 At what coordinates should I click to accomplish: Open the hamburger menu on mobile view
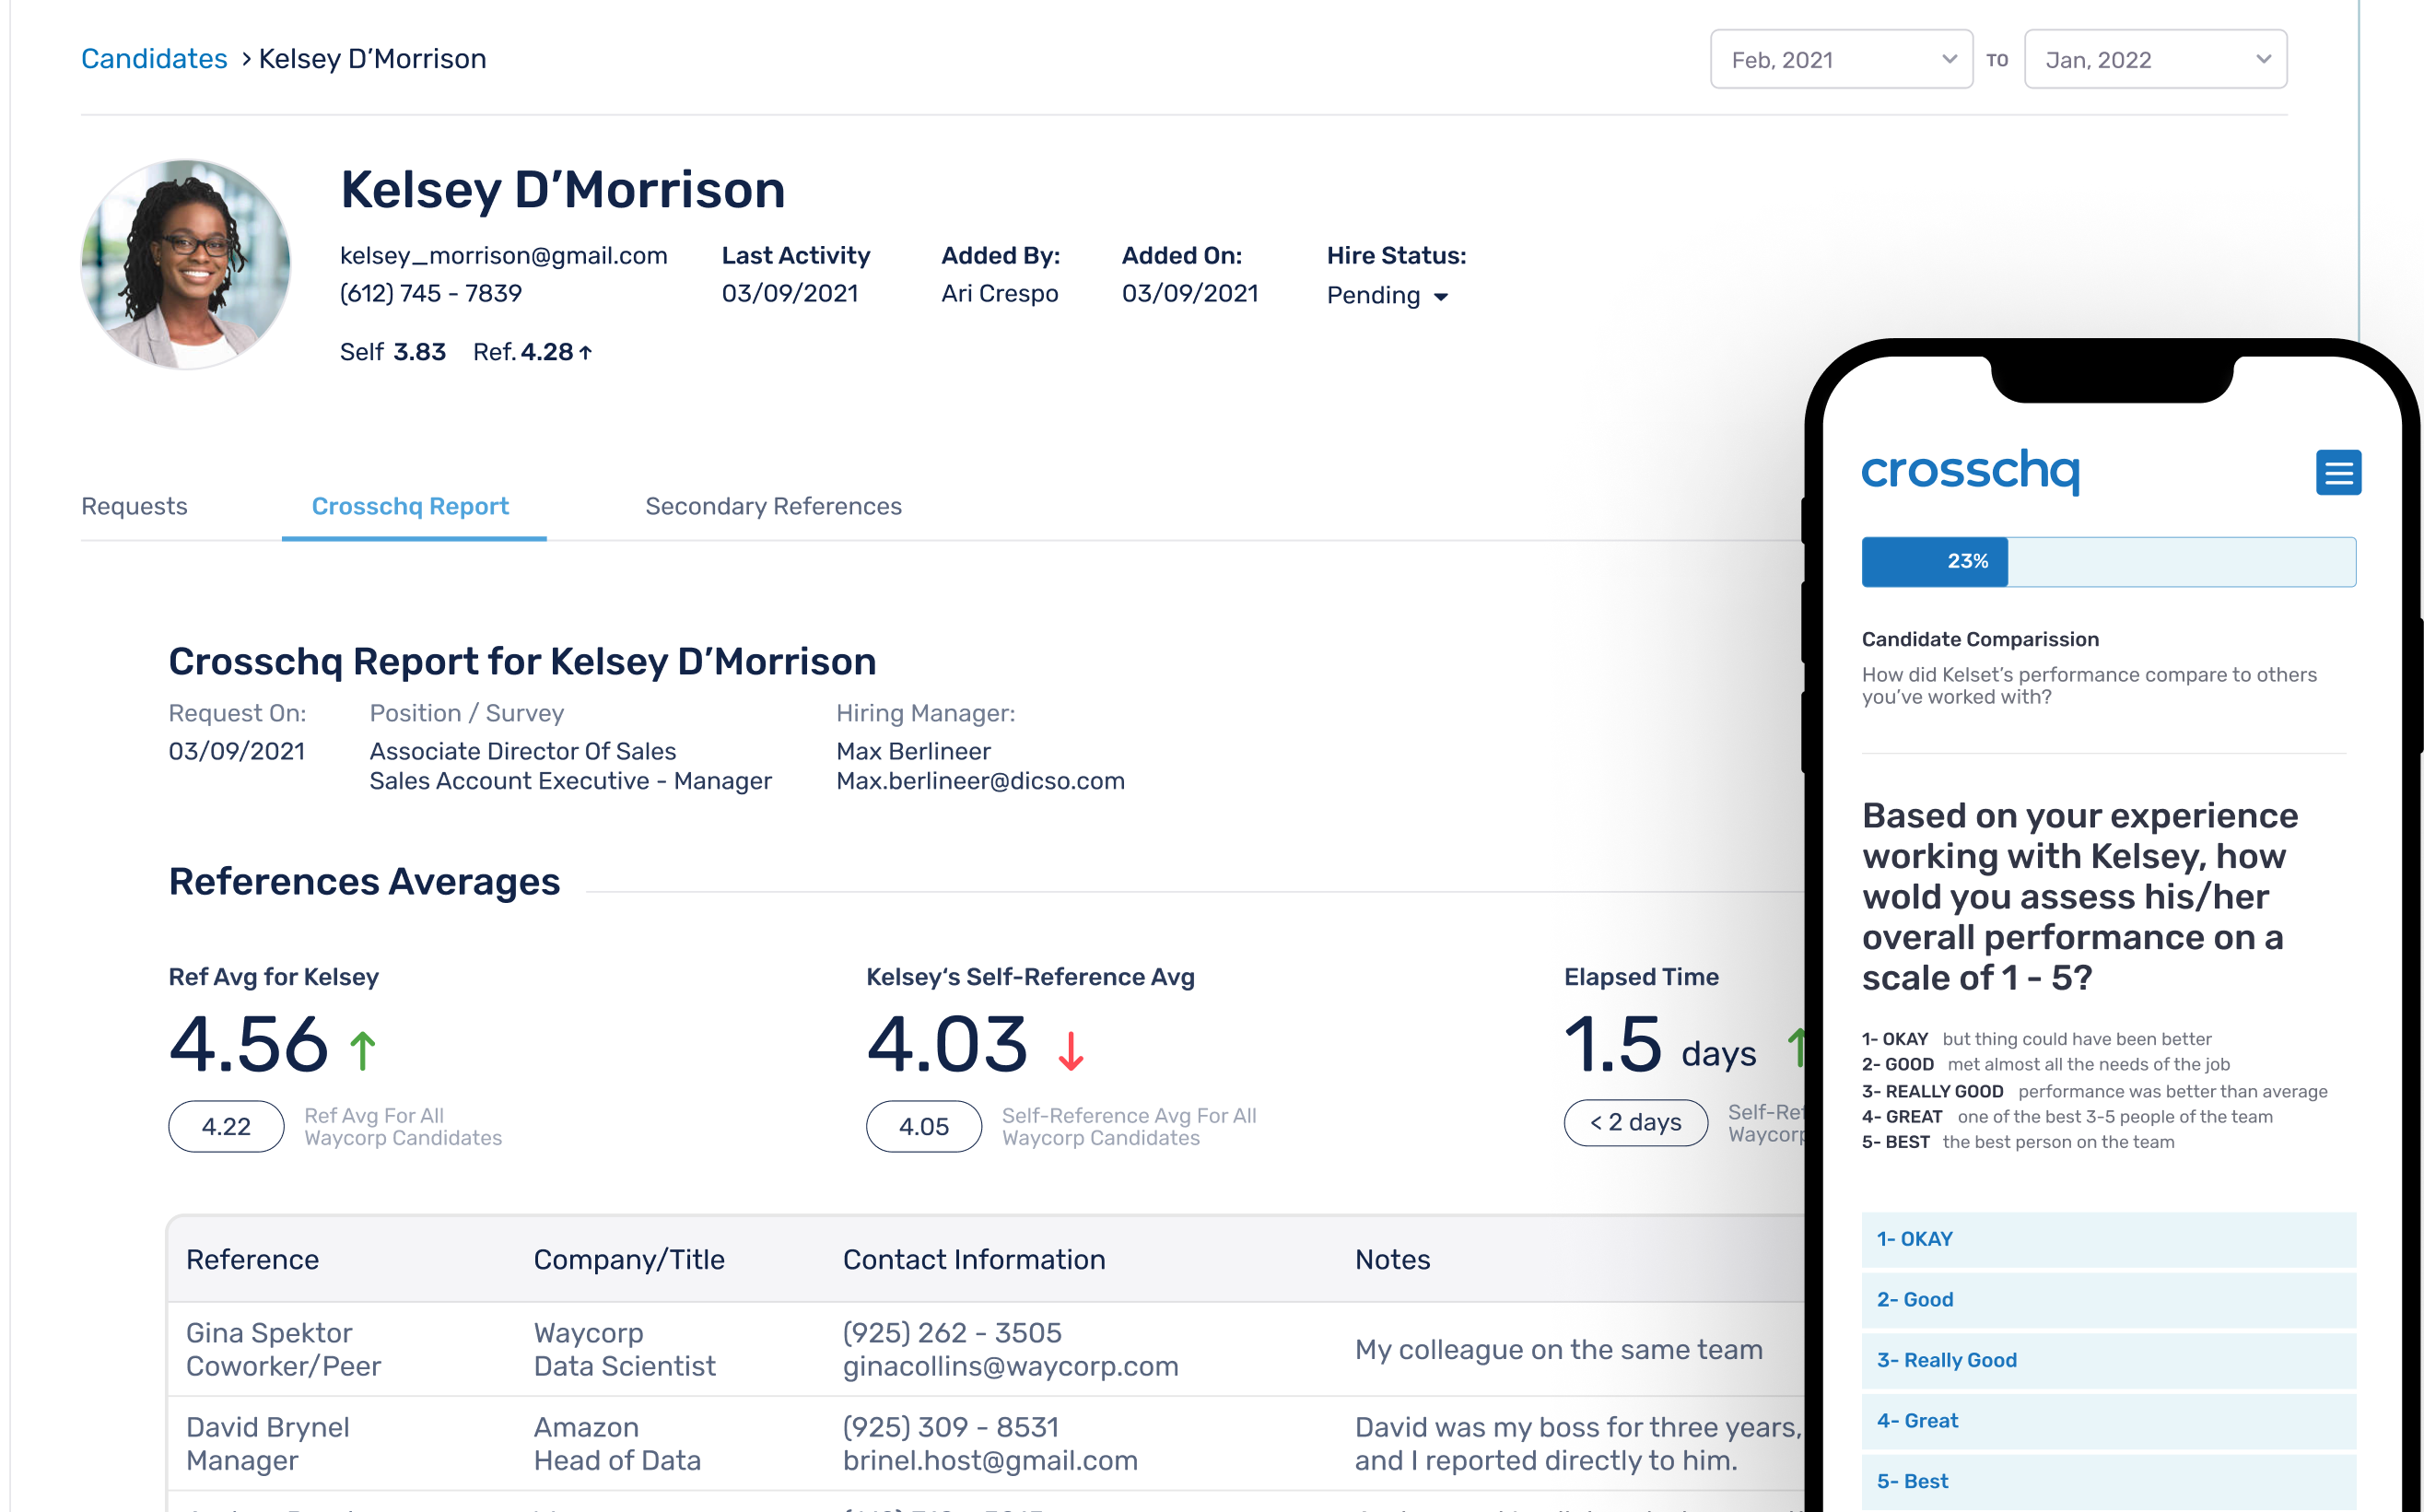pos(2337,472)
